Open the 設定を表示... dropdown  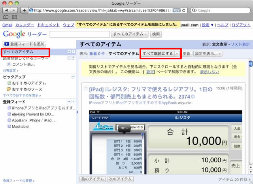[x=208, y=54]
